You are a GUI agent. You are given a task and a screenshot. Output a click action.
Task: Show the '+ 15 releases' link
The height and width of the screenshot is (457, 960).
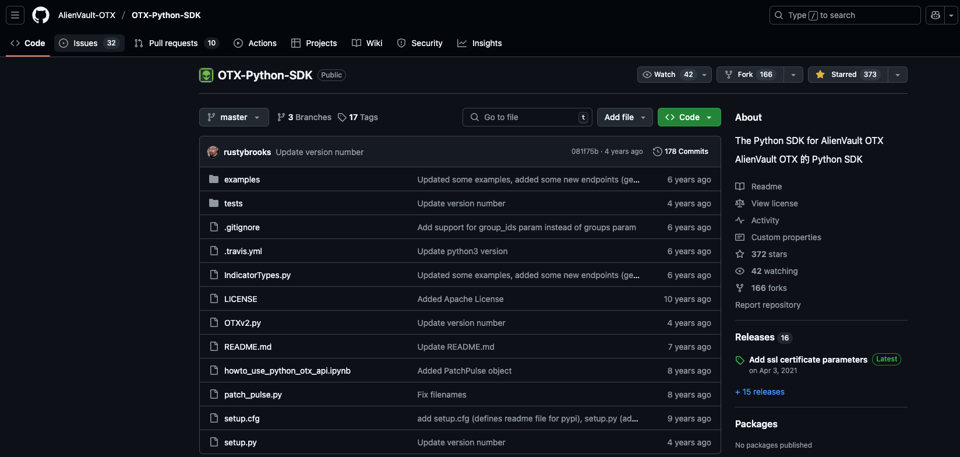[x=760, y=392]
